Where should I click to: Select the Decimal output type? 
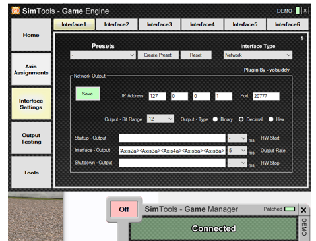(x=241, y=119)
